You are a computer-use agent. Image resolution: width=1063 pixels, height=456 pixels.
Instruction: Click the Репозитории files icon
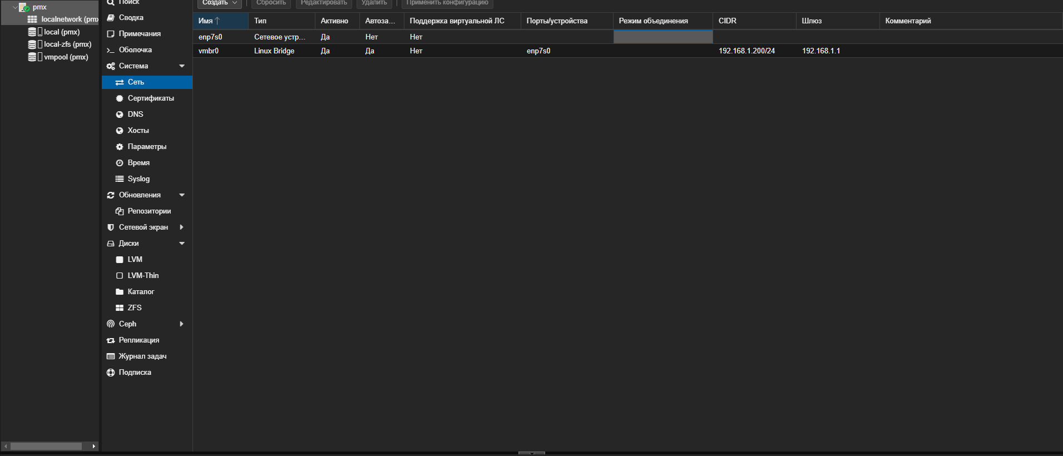pos(120,211)
